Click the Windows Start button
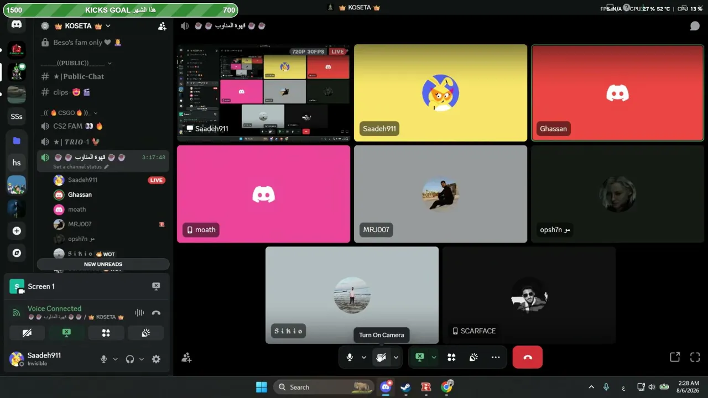Image resolution: width=708 pixels, height=398 pixels. pyautogui.click(x=262, y=387)
